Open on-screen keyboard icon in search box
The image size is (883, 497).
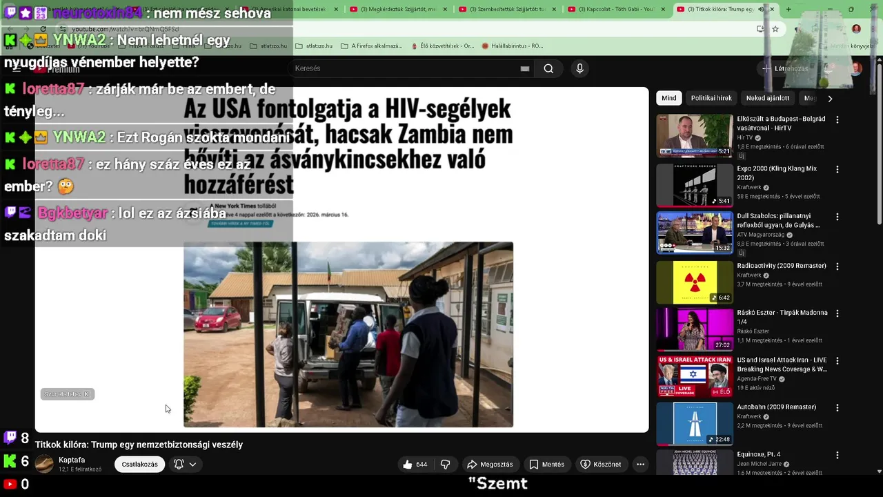pyautogui.click(x=525, y=68)
